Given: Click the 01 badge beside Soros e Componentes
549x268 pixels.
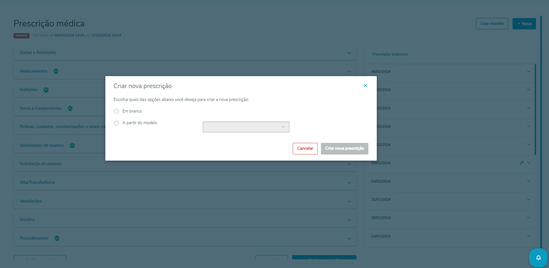Looking at the screenshot, I should 70,108.
